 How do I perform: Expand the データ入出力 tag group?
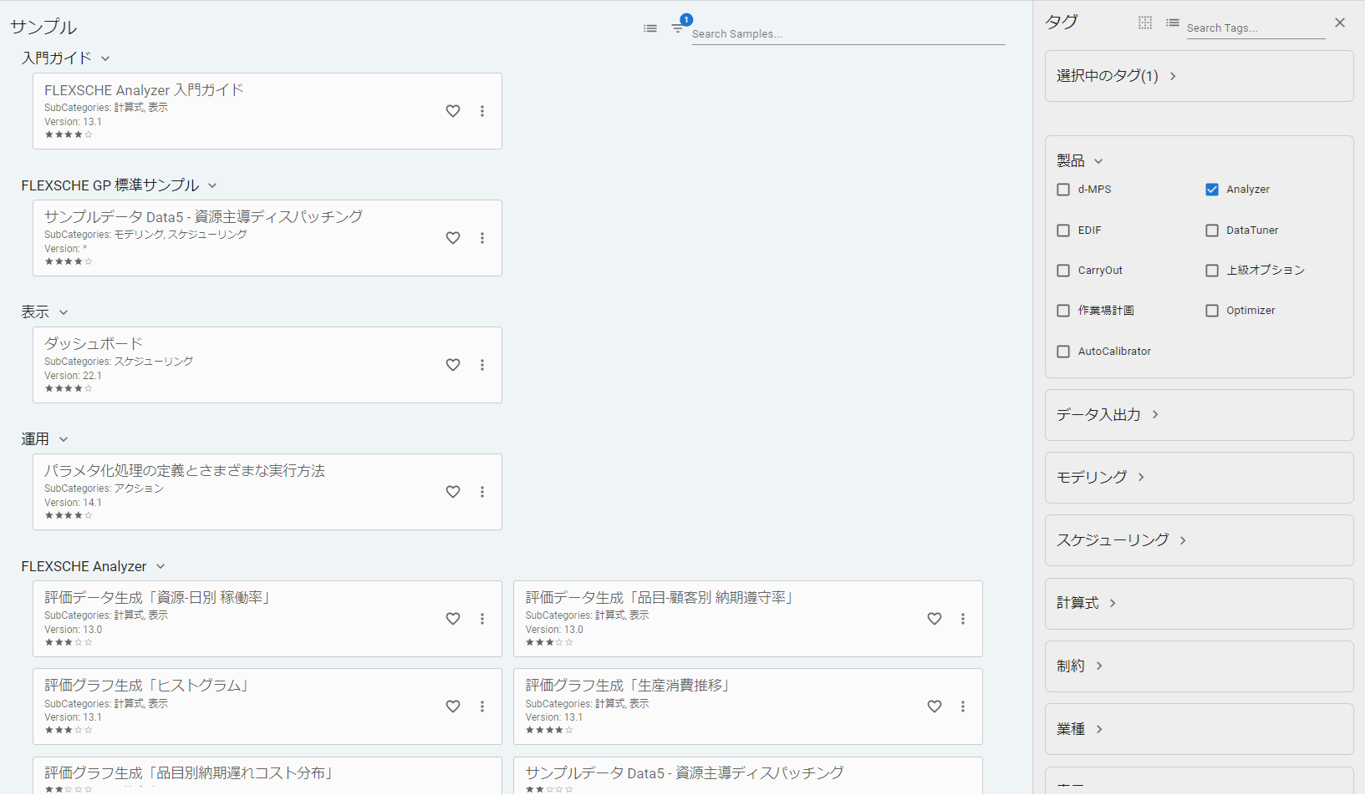[x=1155, y=414]
